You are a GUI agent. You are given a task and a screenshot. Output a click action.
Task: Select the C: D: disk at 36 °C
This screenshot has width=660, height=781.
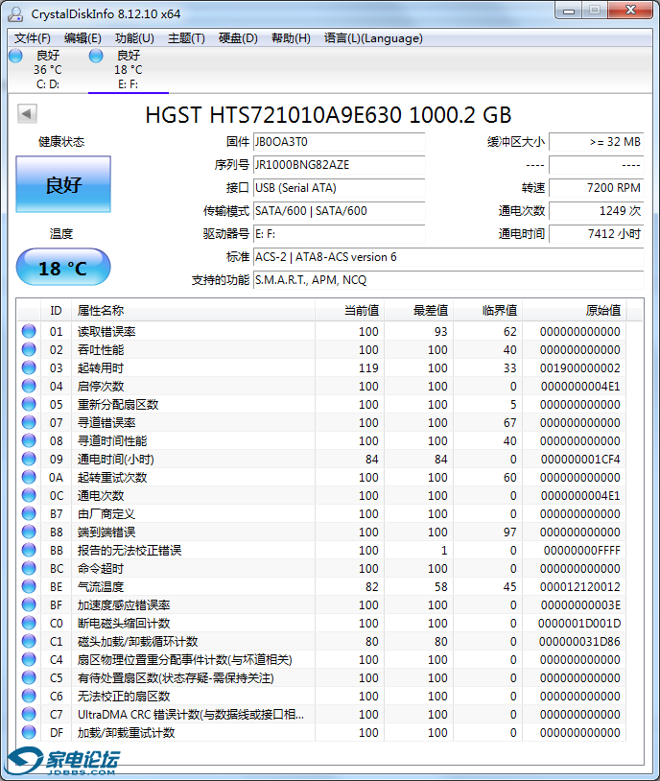(48, 70)
